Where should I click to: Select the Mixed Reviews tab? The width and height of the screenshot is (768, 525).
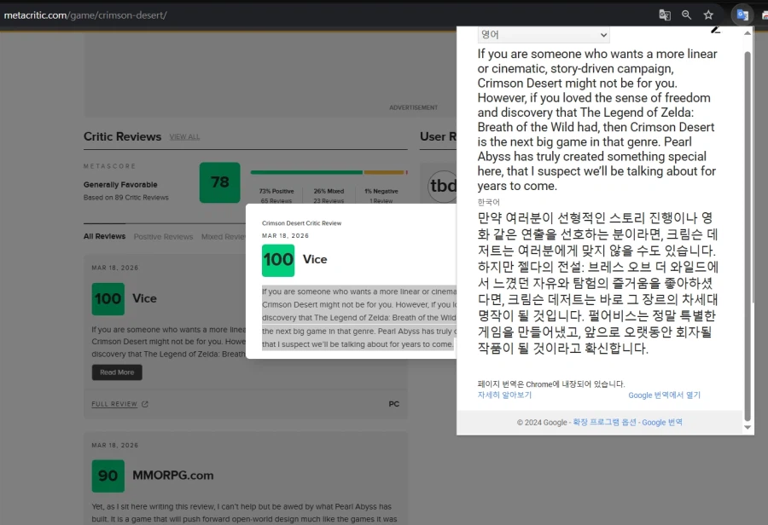(223, 236)
